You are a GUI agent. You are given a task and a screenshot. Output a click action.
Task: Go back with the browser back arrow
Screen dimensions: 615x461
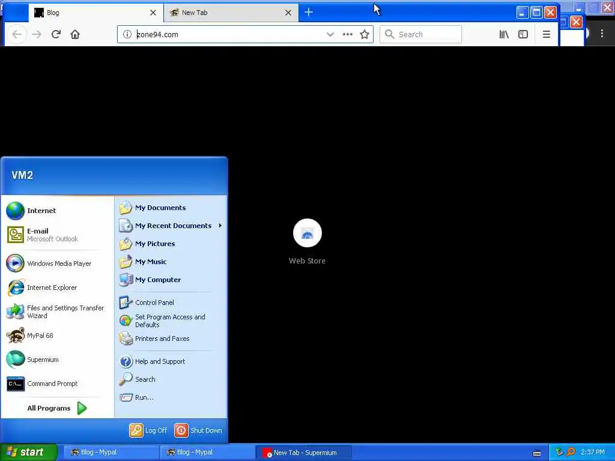17,34
